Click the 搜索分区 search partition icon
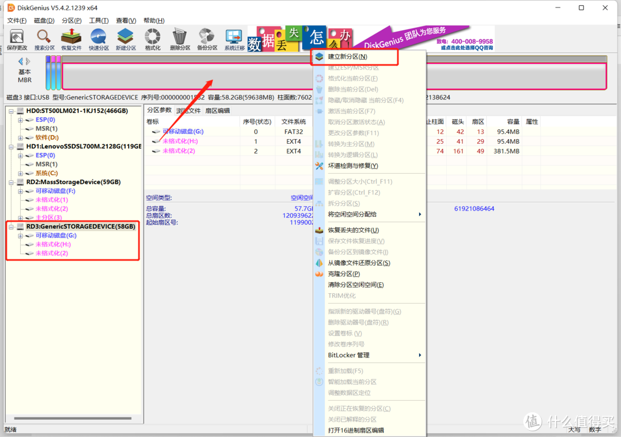The image size is (621, 437). tap(44, 39)
